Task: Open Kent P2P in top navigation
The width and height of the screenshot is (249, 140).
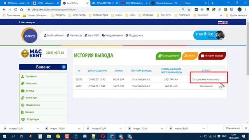Action: point(92,35)
